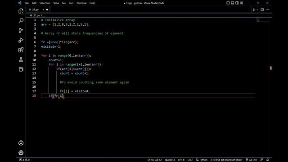Image resolution: width=288 pixels, height=162 pixels.
Task: Open the Testing flask view
Action: [x=21, y=59]
